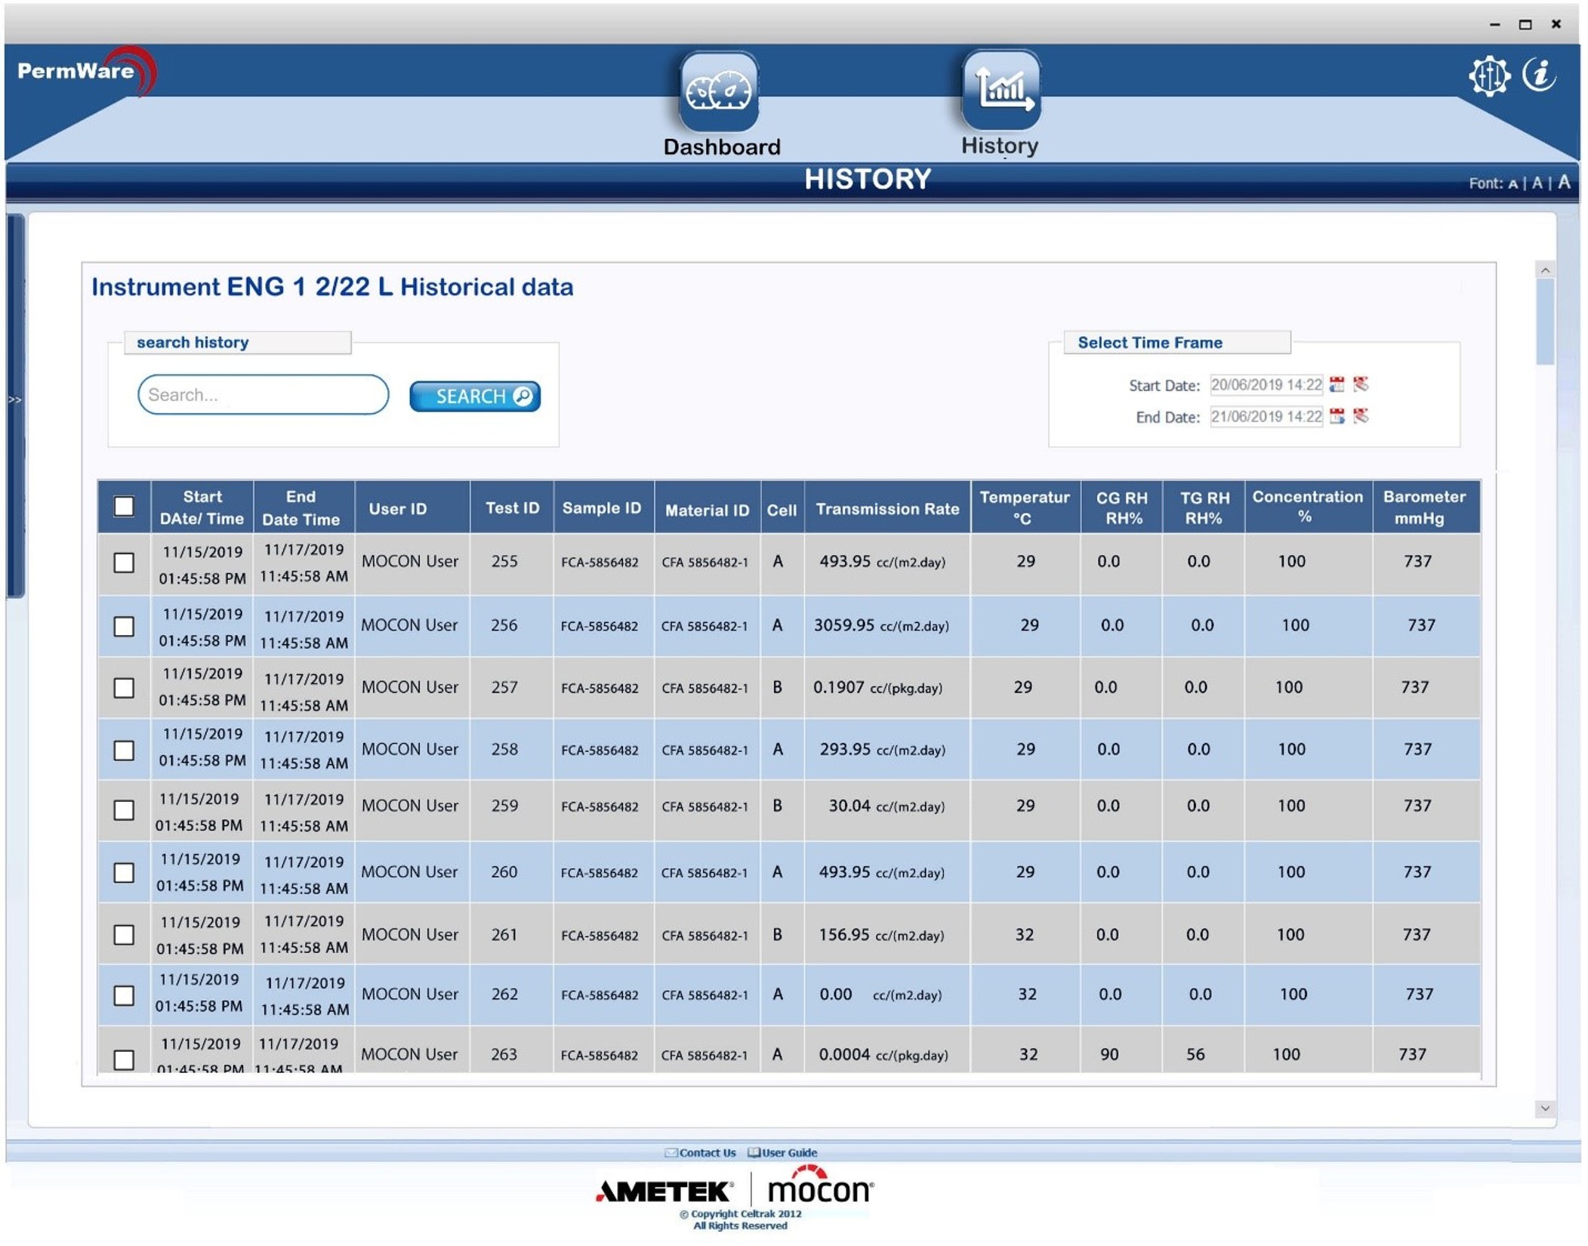Expand the collapsed left side panel
The image size is (1588, 1246).
pyautogui.click(x=14, y=399)
